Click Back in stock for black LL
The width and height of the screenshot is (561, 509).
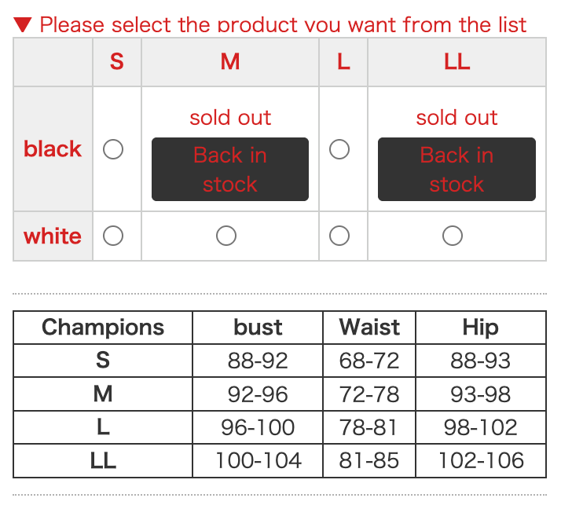456,170
